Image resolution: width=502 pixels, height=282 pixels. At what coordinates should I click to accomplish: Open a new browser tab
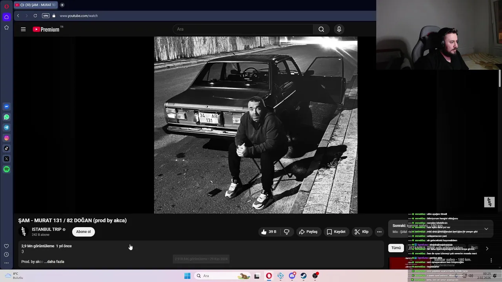coord(62,5)
